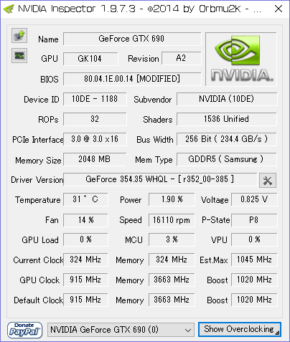This screenshot has width=290, height=342.
Task: Open driver profile settings wrench icon
Action: (268, 181)
